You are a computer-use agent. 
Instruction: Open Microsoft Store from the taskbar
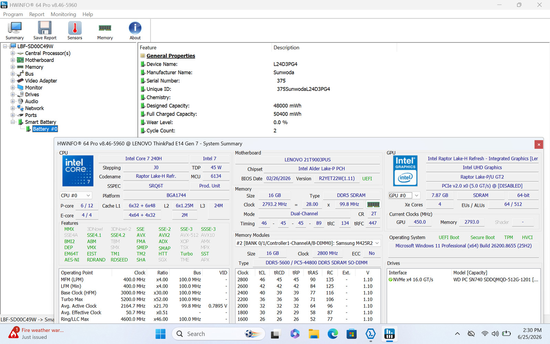pyautogui.click(x=351, y=334)
